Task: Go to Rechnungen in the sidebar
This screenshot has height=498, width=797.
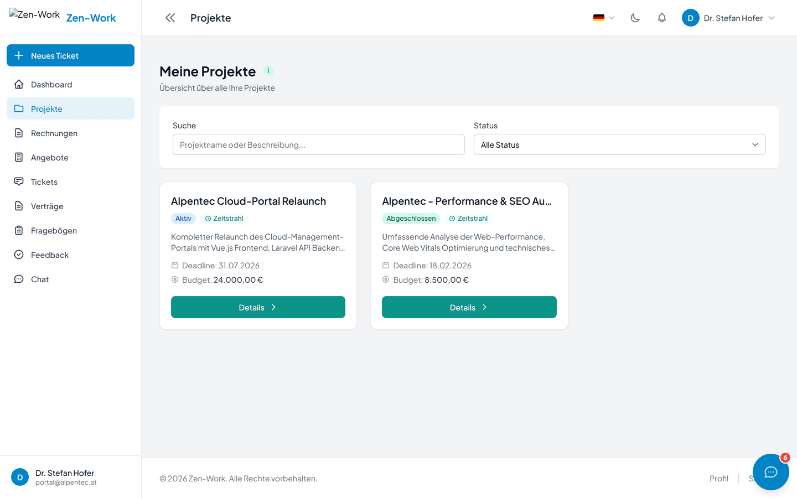Action: 70,133
